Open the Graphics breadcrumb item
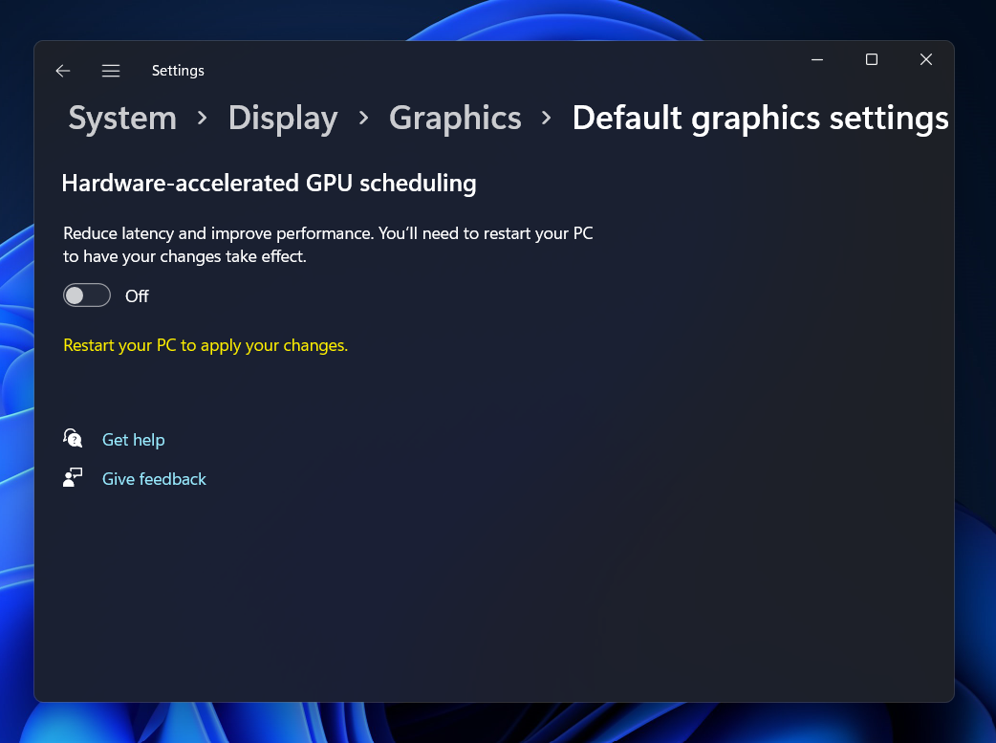The image size is (996, 743). pos(455,118)
